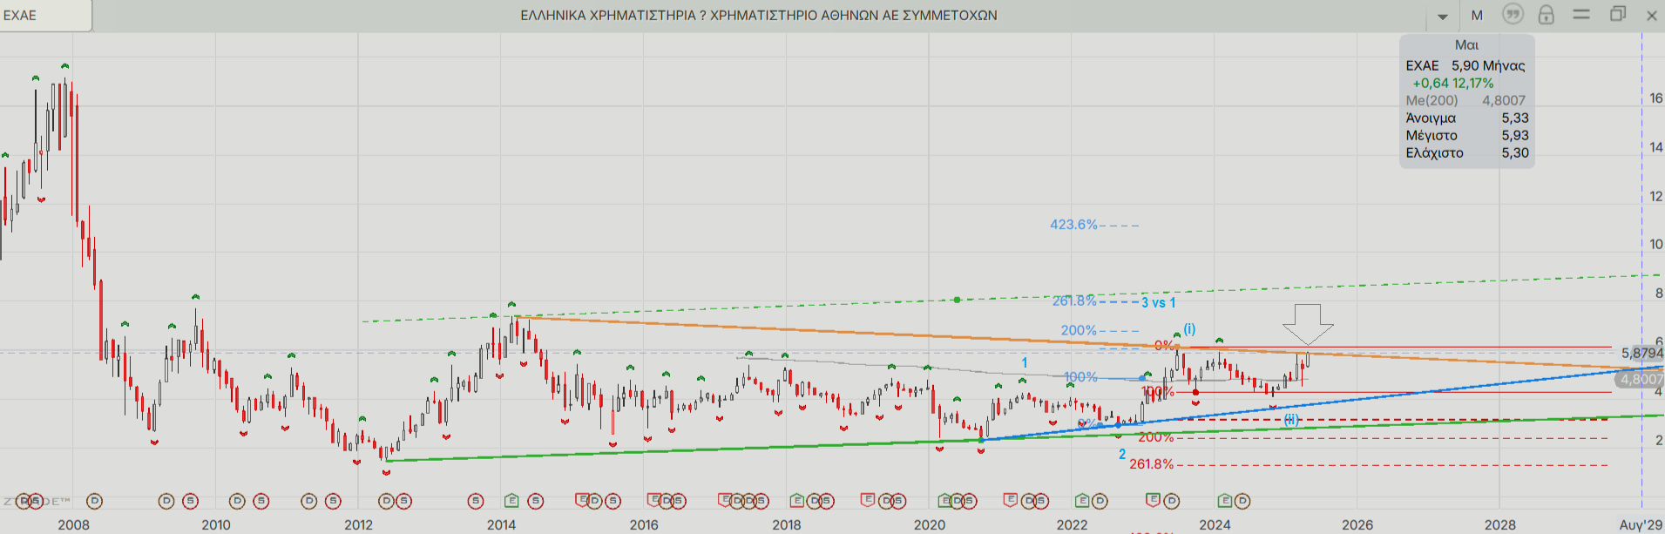Image resolution: width=1665 pixels, height=534 pixels.
Task: Toggle the chart lock padlock icon
Action: coord(1547,15)
